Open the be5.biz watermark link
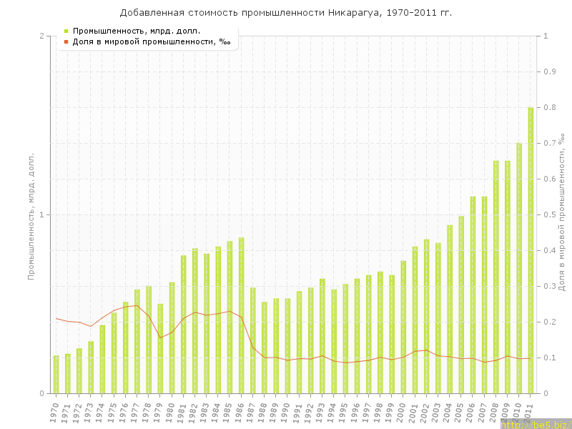Viewport: 572px width, 429px height. 536,424
